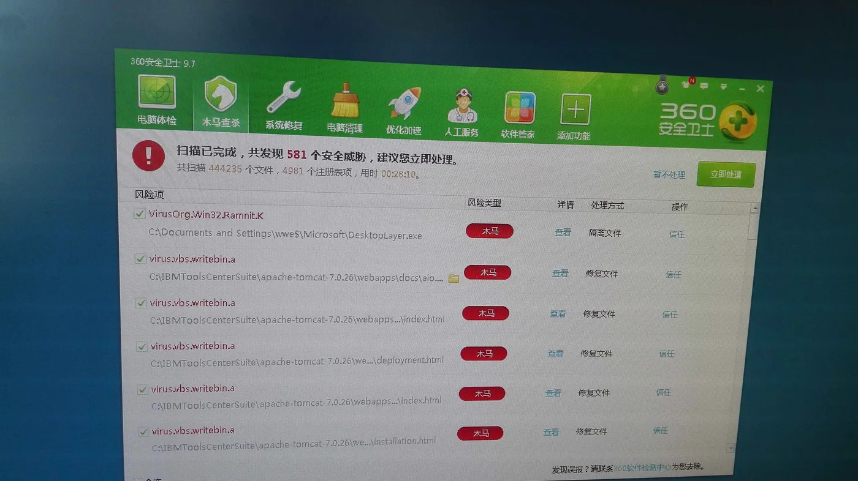Viewport: 858px width, 481px height.
Task: Click 信任 for the installation.html row
Action: tap(661, 431)
